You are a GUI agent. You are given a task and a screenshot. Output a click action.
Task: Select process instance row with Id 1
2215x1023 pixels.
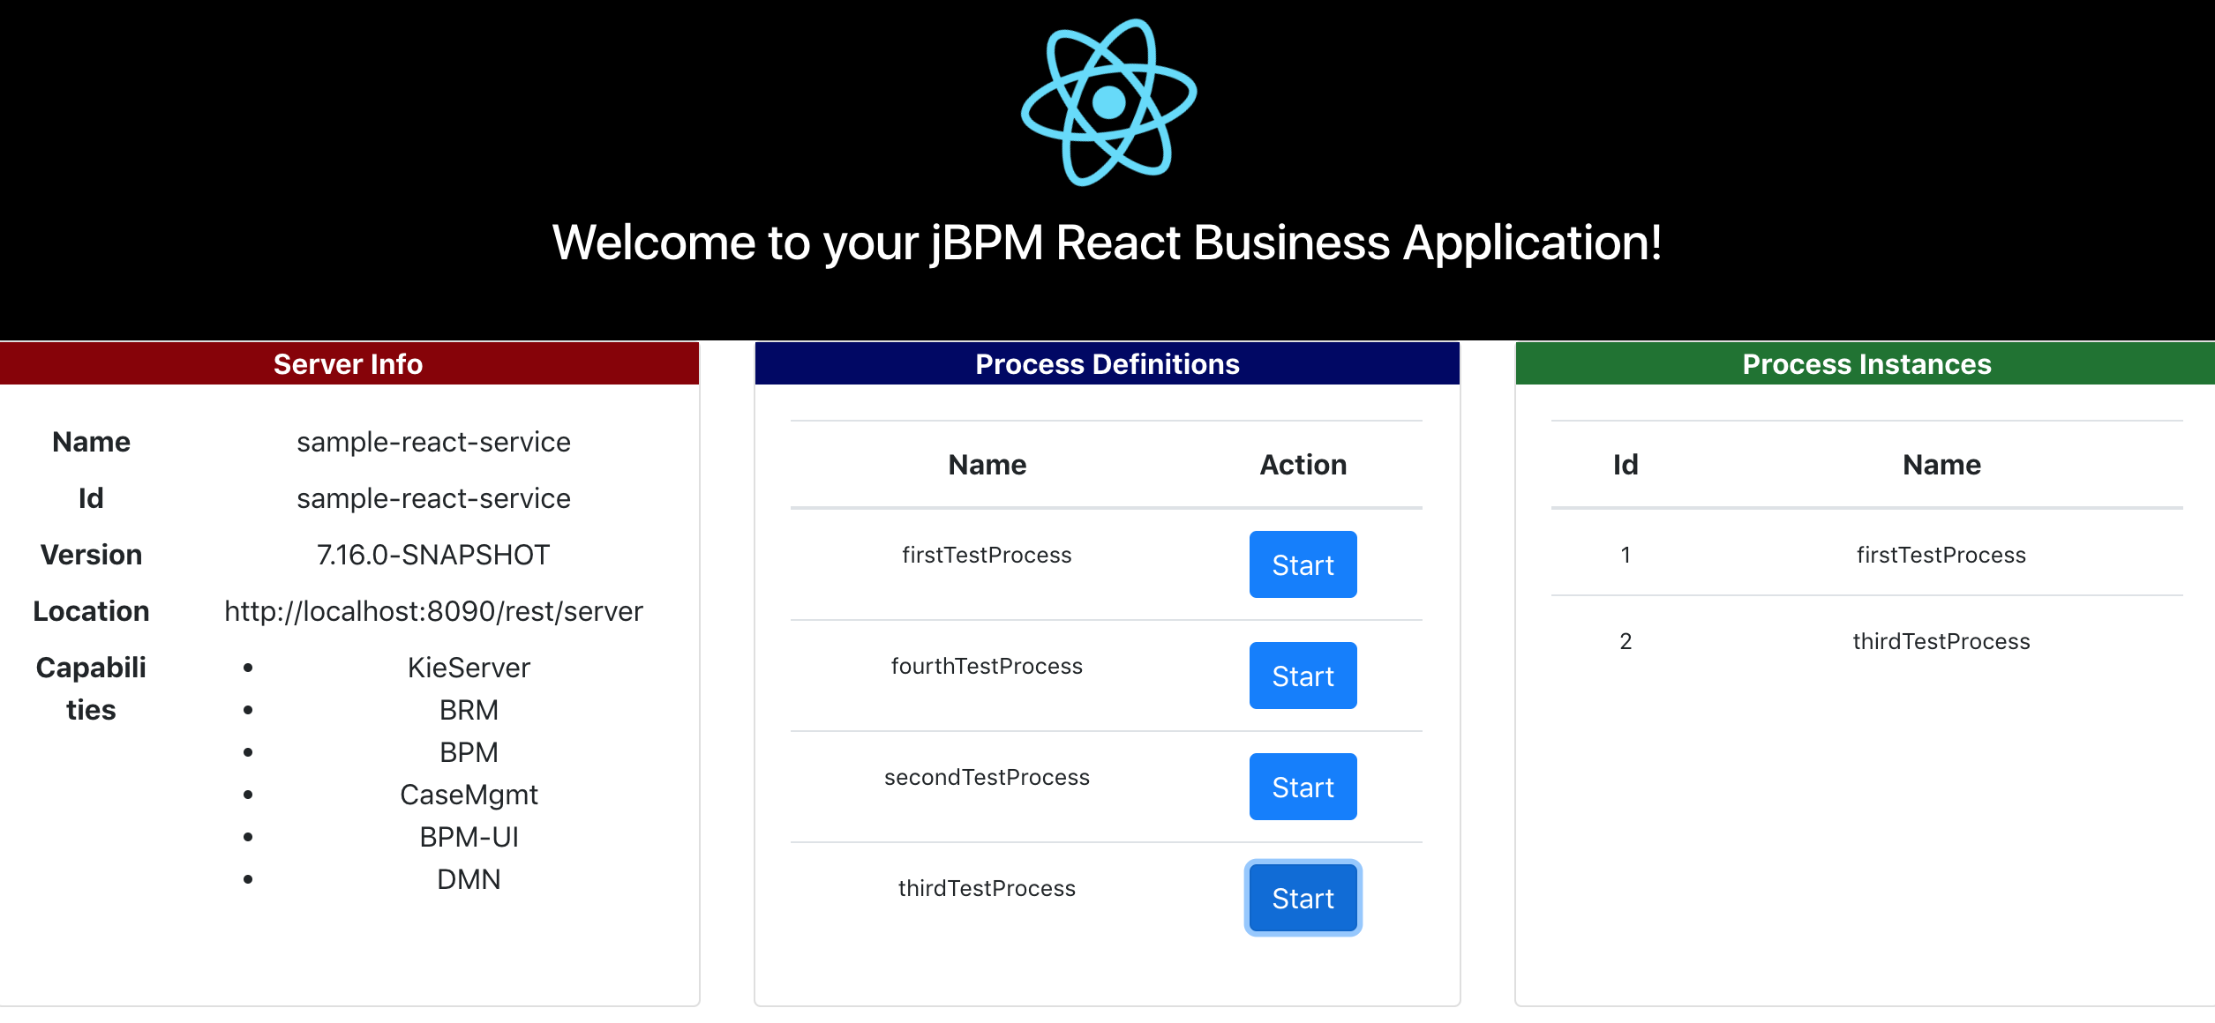click(x=1626, y=555)
